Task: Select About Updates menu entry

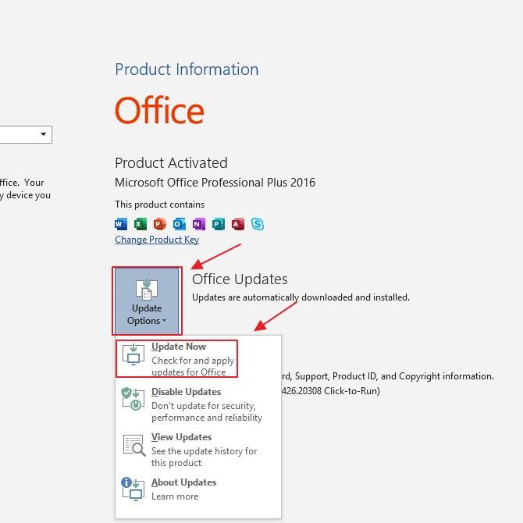Action: (x=198, y=489)
